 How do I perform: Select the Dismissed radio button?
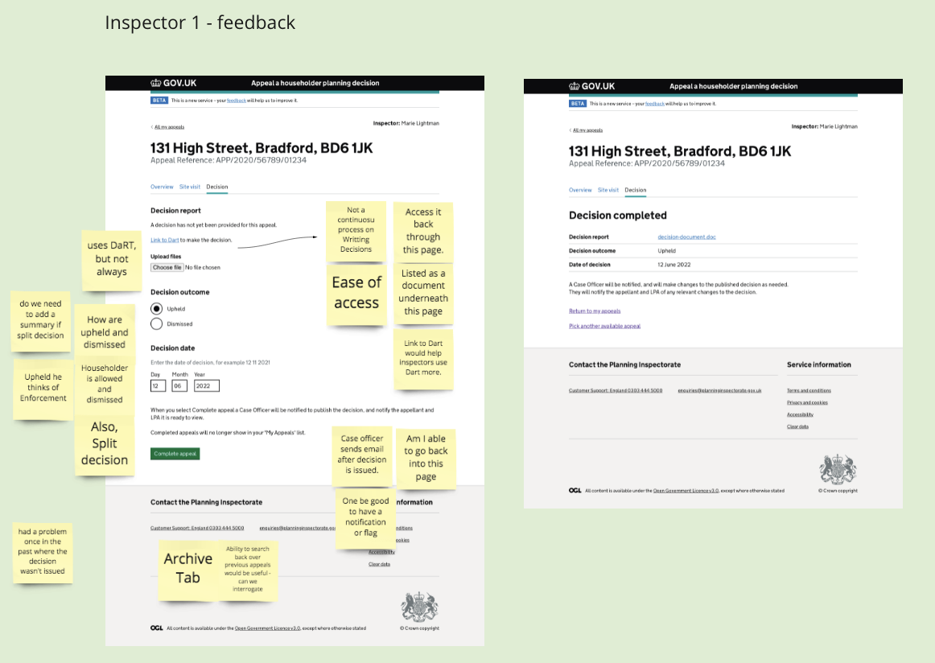pyautogui.click(x=155, y=323)
